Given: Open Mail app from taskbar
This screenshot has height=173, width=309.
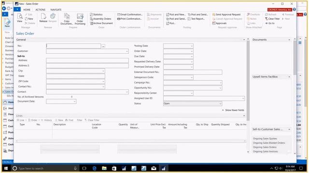Looking at the screenshot, I should point(154,168).
